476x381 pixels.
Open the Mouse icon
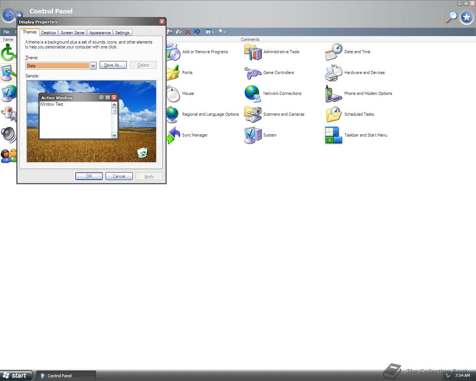(x=173, y=94)
